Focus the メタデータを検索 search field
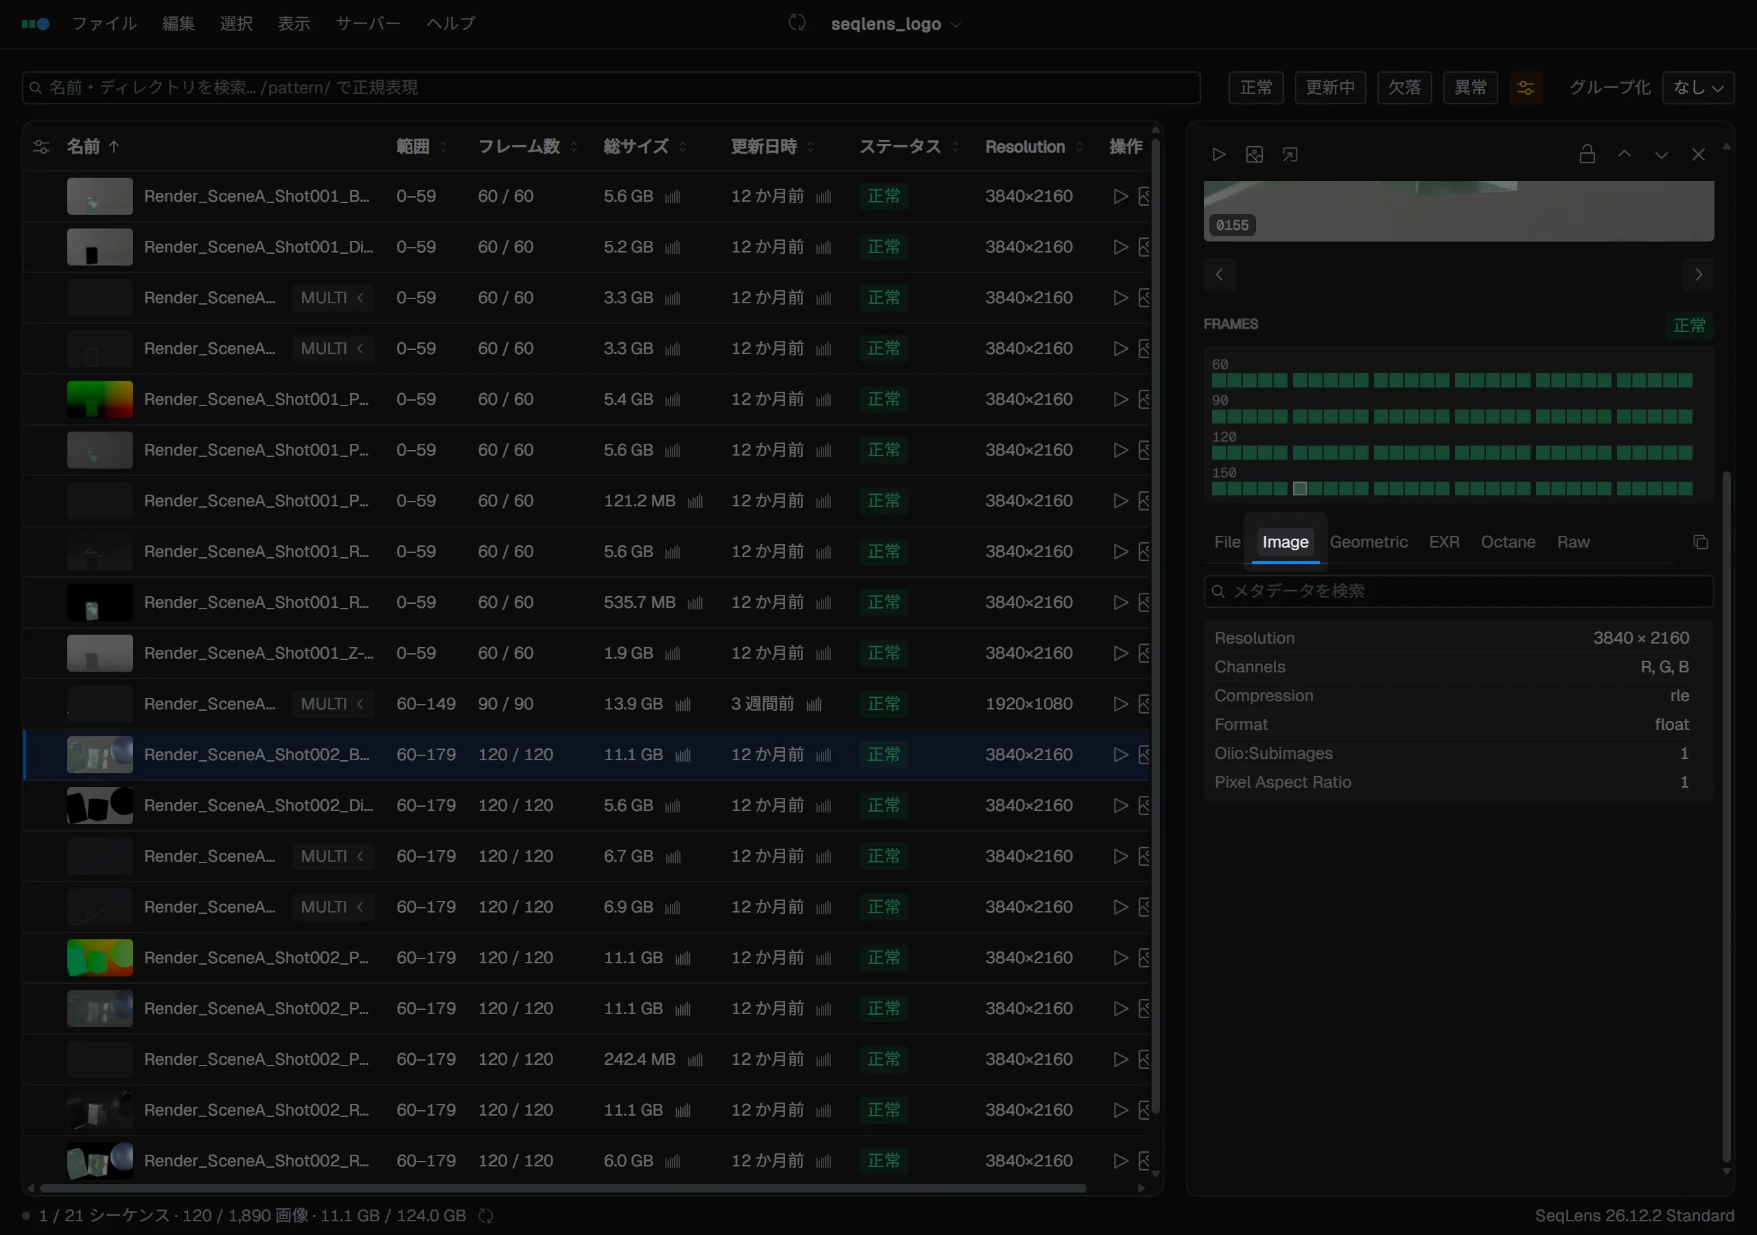 coord(1458,591)
